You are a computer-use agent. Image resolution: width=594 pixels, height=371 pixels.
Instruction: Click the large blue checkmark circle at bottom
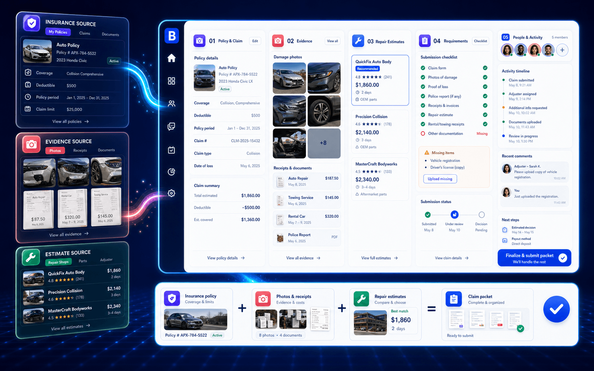coord(557,309)
